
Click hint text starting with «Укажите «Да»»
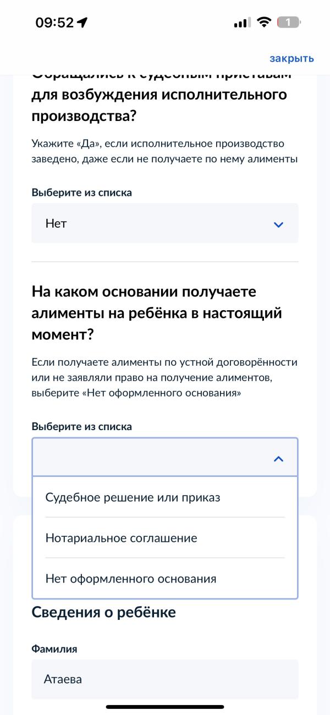coord(164,152)
